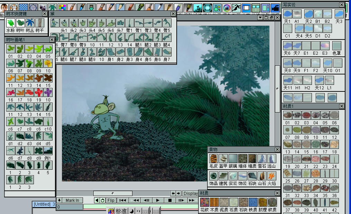
Task: Click the horizontal scroll handle below canvas
Action: [113, 193]
